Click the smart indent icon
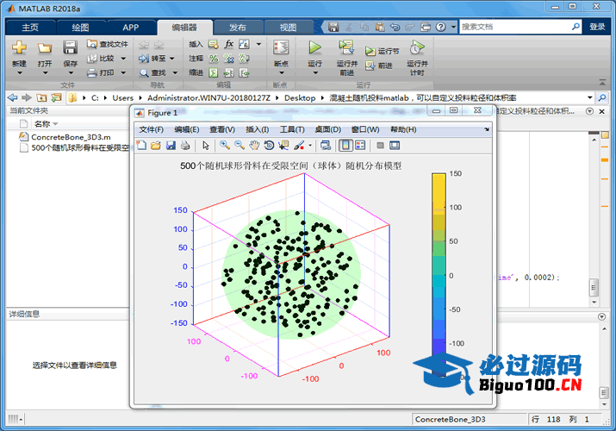 click(x=214, y=72)
